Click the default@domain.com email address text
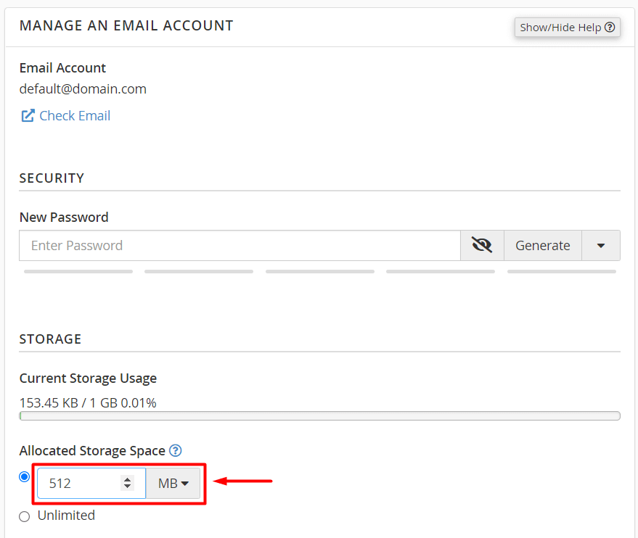This screenshot has width=638, height=538. [83, 89]
